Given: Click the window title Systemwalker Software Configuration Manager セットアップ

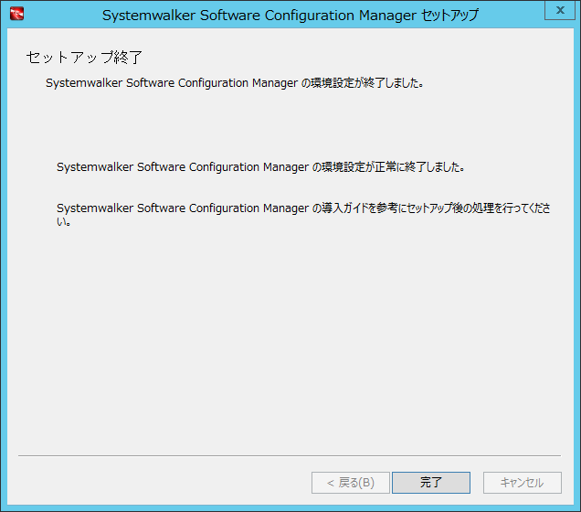Looking at the screenshot, I should [290, 16].
